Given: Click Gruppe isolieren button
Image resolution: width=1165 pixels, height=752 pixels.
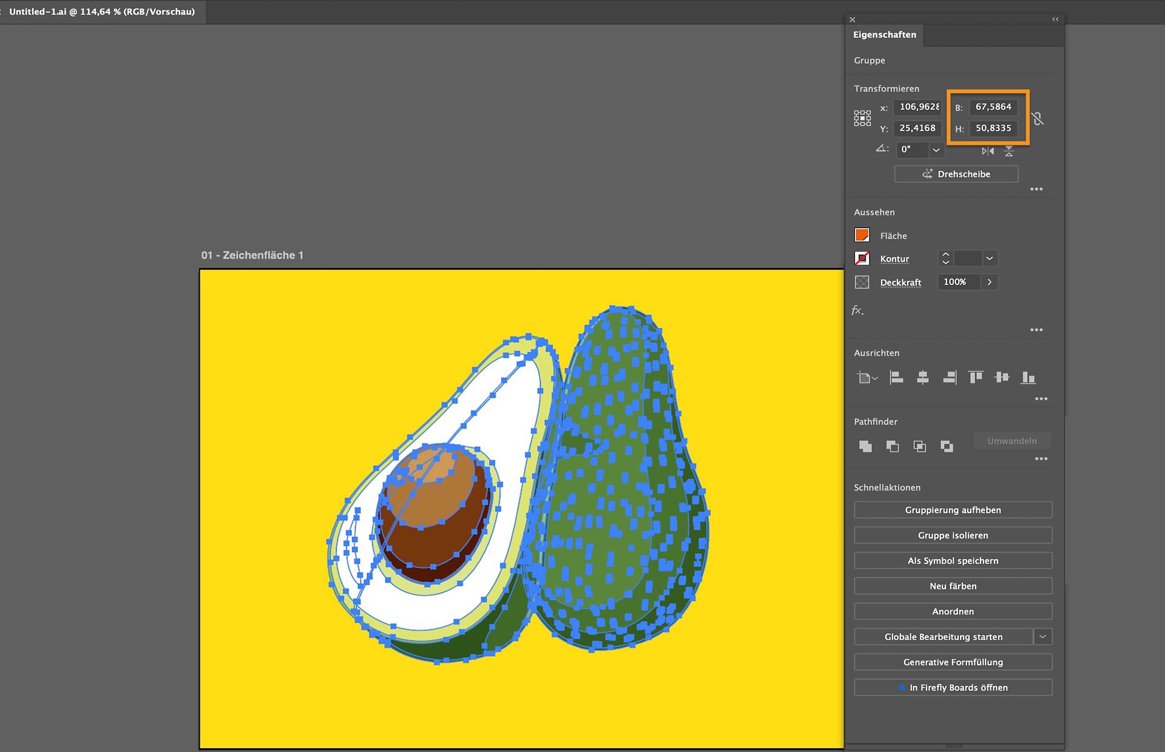Looking at the screenshot, I should click(953, 535).
